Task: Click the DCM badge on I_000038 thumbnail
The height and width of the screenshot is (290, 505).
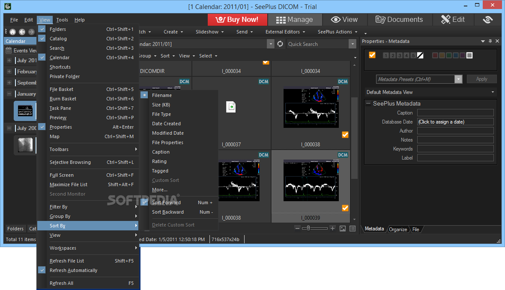Action: [343, 82]
